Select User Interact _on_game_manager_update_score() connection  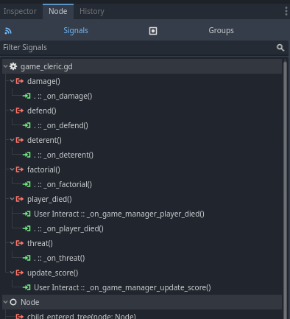(142, 287)
